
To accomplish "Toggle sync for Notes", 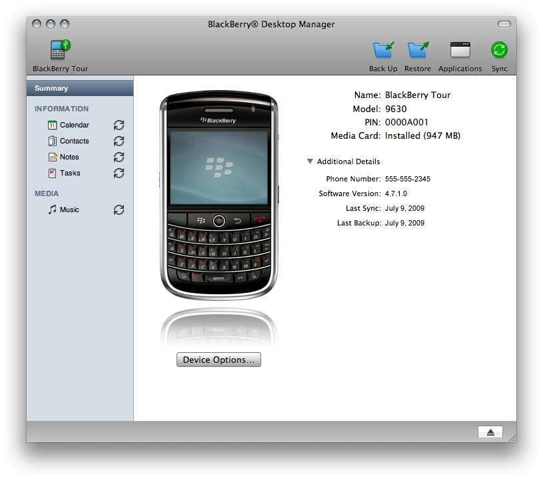I will point(119,157).
